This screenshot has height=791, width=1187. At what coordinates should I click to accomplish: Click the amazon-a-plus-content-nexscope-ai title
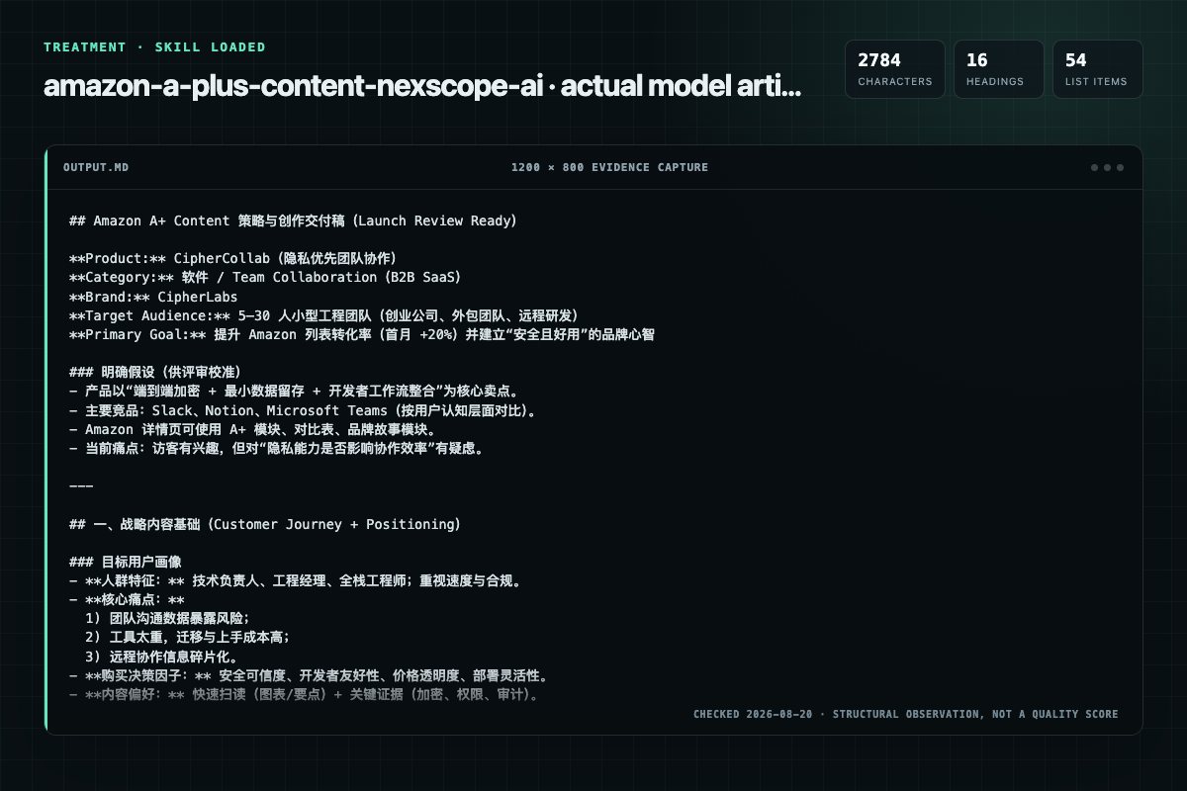point(422,86)
